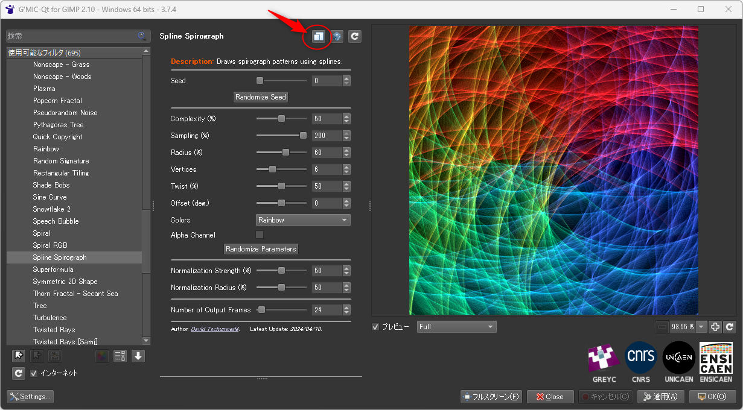Disable the インターネット checkbox

click(34, 373)
